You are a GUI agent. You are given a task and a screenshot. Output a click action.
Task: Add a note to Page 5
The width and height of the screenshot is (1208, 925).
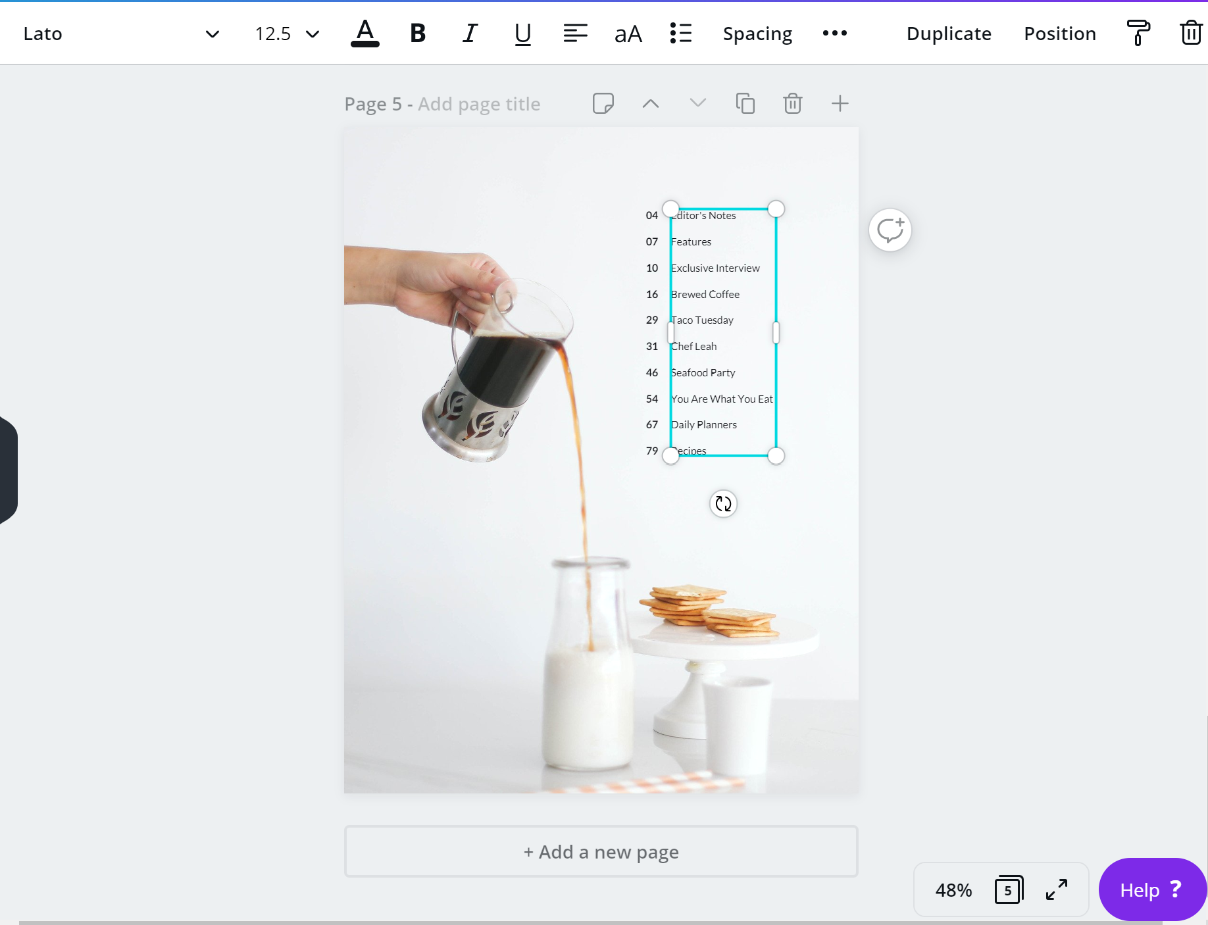603,103
